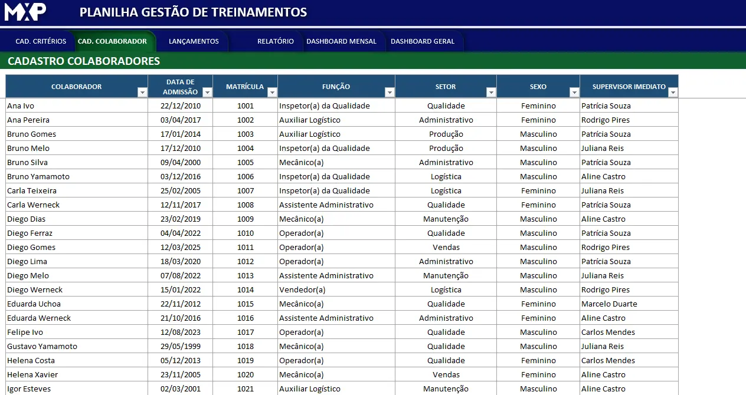Expand the MATRÍCULA column filter
Viewport: 746px width, 395px height.
click(x=271, y=93)
